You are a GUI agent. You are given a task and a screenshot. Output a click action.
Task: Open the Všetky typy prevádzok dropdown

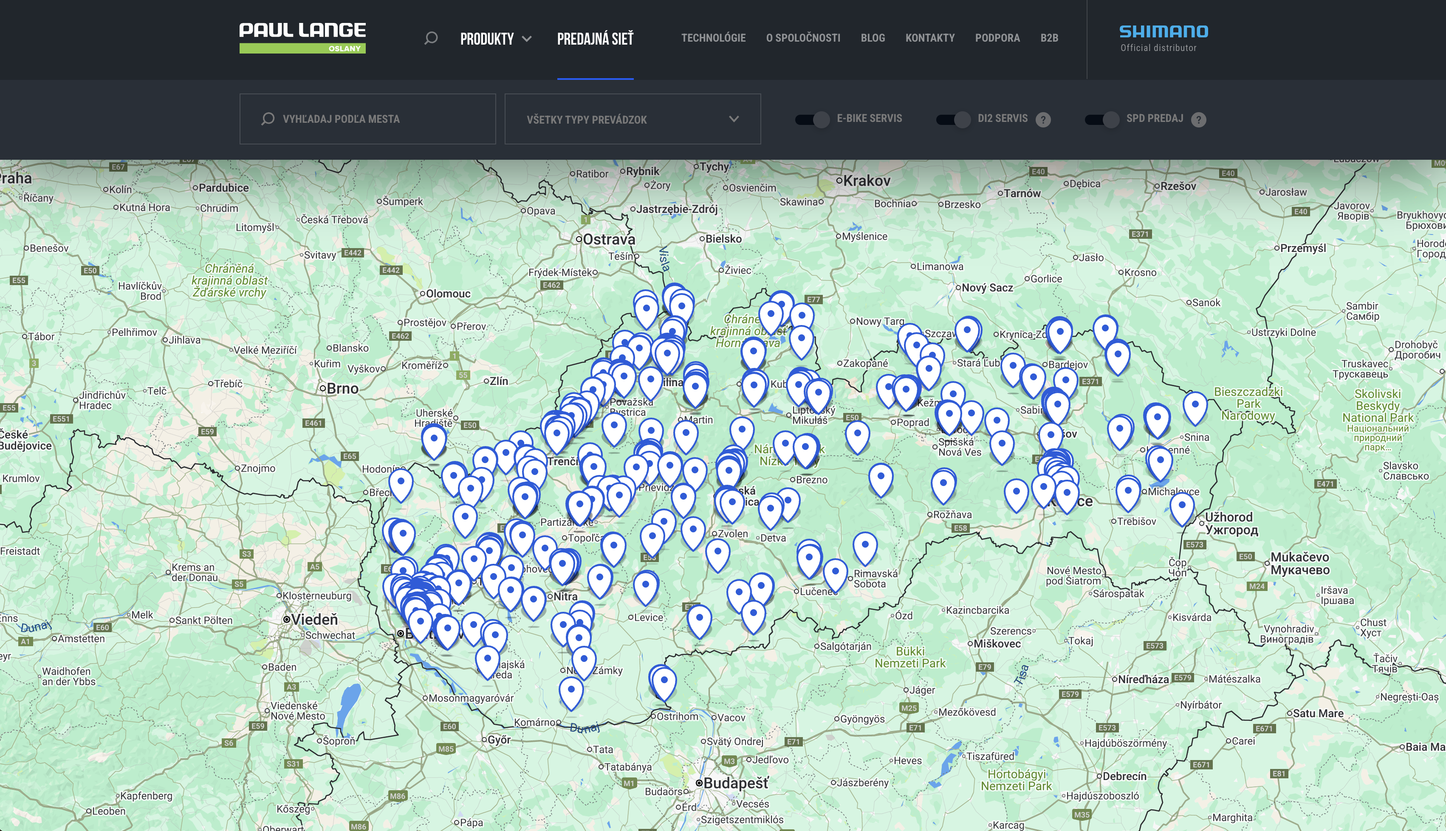point(632,119)
